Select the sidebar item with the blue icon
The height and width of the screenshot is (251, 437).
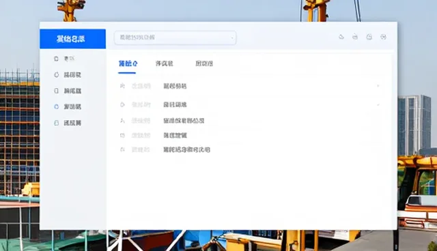coord(68,106)
